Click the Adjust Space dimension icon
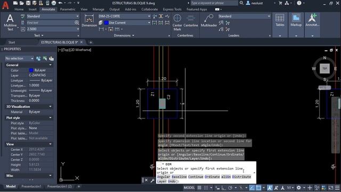The height and width of the screenshot is (192, 341). click(161, 16)
